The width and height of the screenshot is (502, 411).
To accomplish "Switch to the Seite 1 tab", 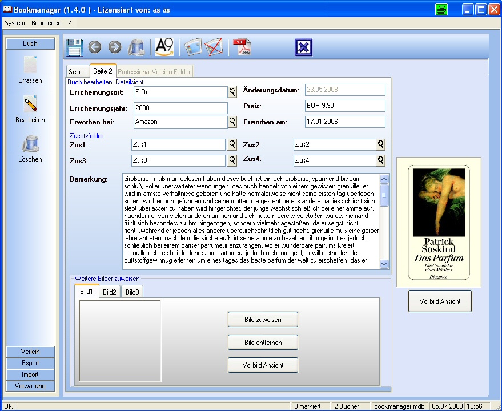I will (78, 72).
